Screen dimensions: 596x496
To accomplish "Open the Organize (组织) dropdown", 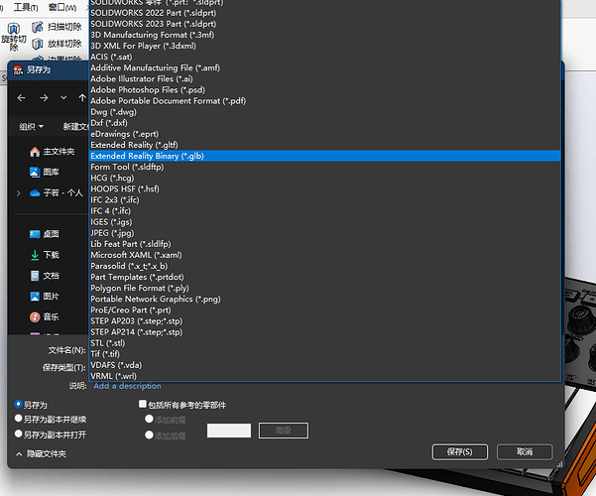I will tap(31, 127).
